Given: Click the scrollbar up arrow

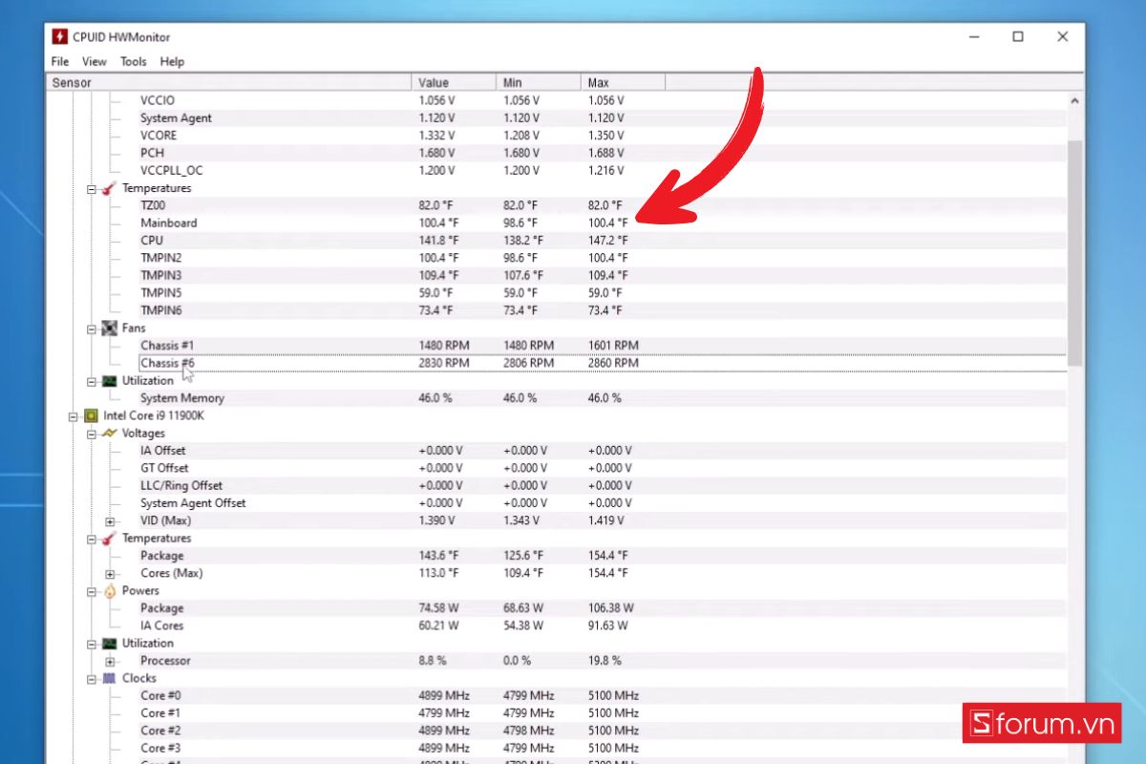Looking at the screenshot, I should tap(1075, 100).
